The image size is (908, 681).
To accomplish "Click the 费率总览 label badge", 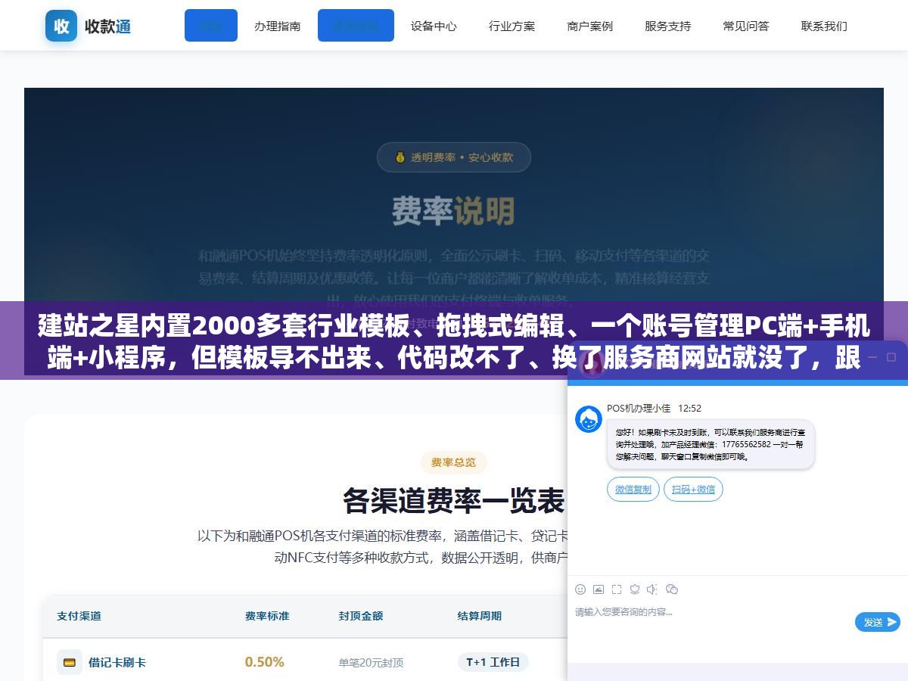I will click(454, 462).
